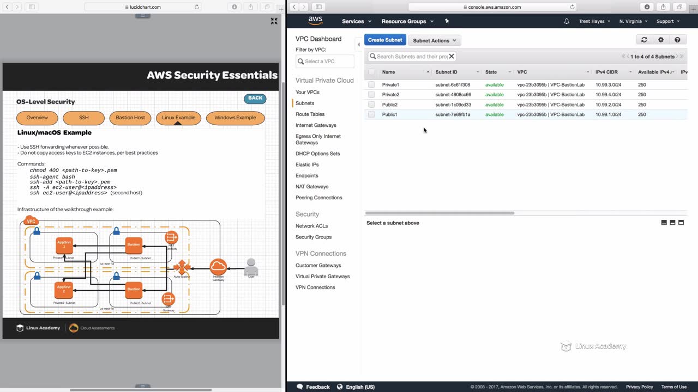
Task: Click the Create Subnet button
Action: coord(385,40)
